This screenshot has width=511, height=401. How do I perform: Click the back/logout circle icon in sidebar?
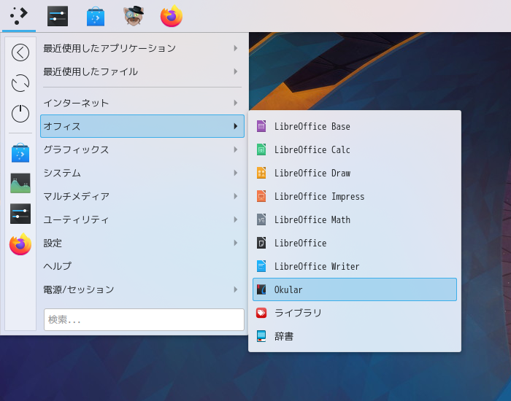point(20,52)
